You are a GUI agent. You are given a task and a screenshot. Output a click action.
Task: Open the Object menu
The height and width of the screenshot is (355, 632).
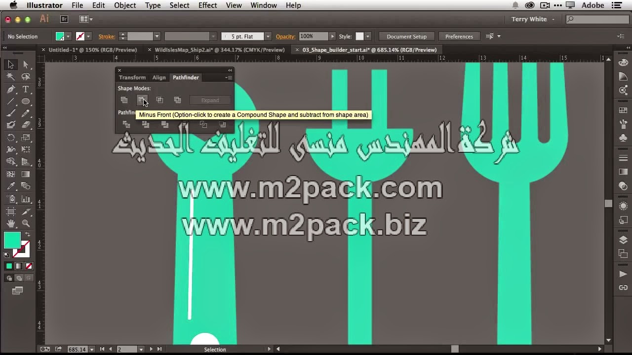click(x=125, y=5)
